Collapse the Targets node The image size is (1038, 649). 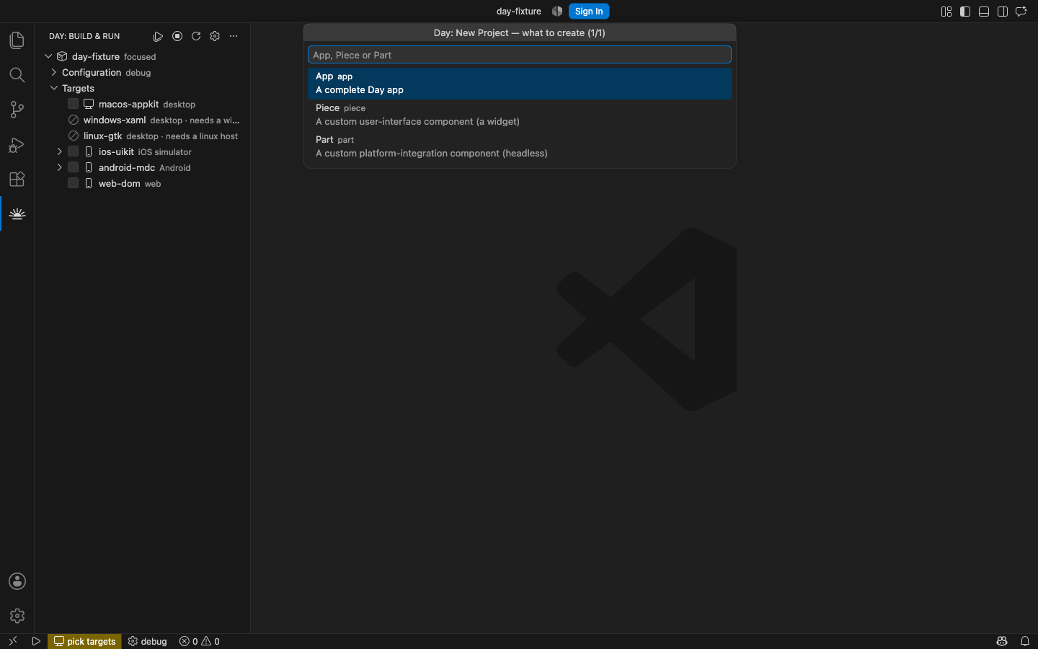click(54, 88)
